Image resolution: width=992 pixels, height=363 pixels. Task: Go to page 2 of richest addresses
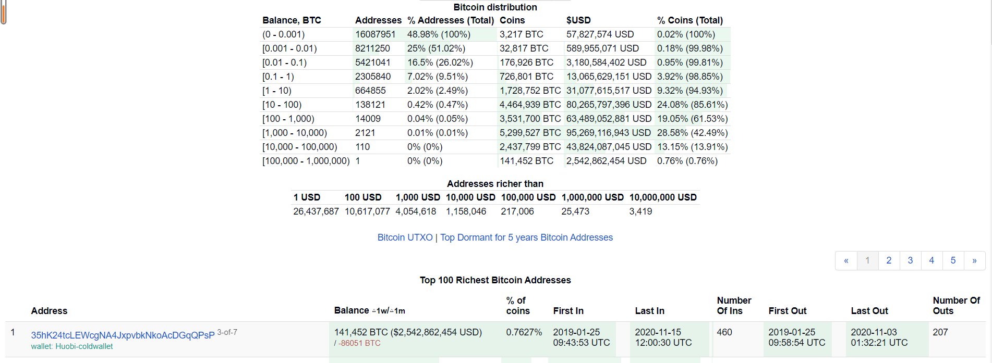(x=889, y=260)
